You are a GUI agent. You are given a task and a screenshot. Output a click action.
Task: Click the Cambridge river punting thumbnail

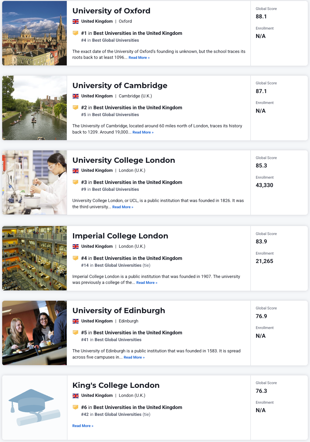(35, 108)
